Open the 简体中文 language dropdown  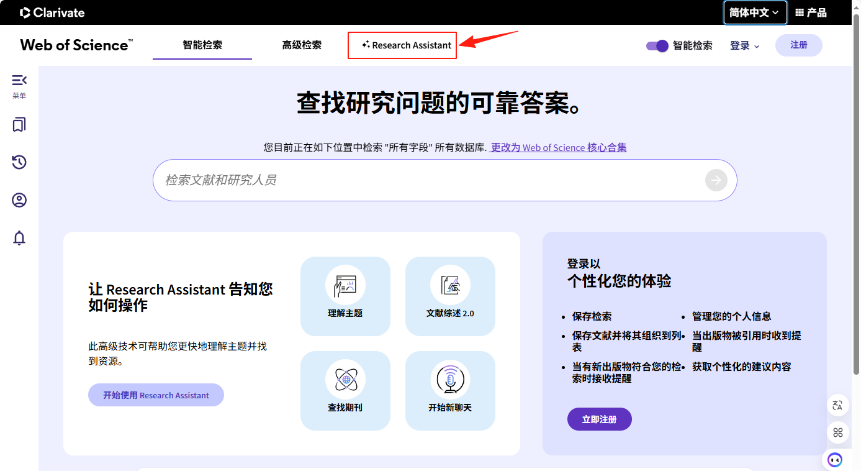[755, 12]
